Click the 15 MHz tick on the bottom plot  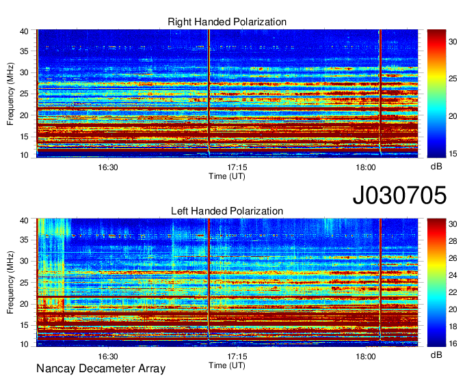[24, 325]
